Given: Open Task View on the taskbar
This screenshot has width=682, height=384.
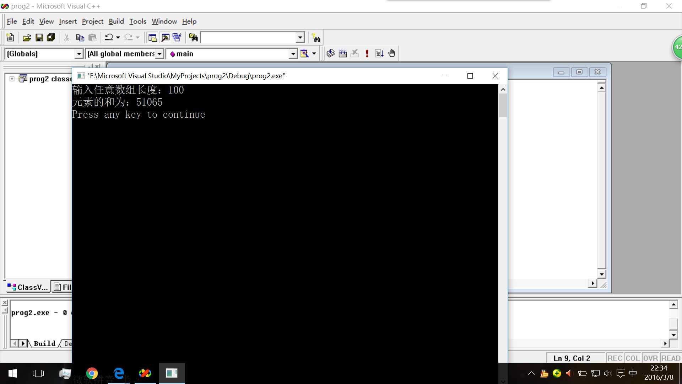Looking at the screenshot, I should point(38,373).
